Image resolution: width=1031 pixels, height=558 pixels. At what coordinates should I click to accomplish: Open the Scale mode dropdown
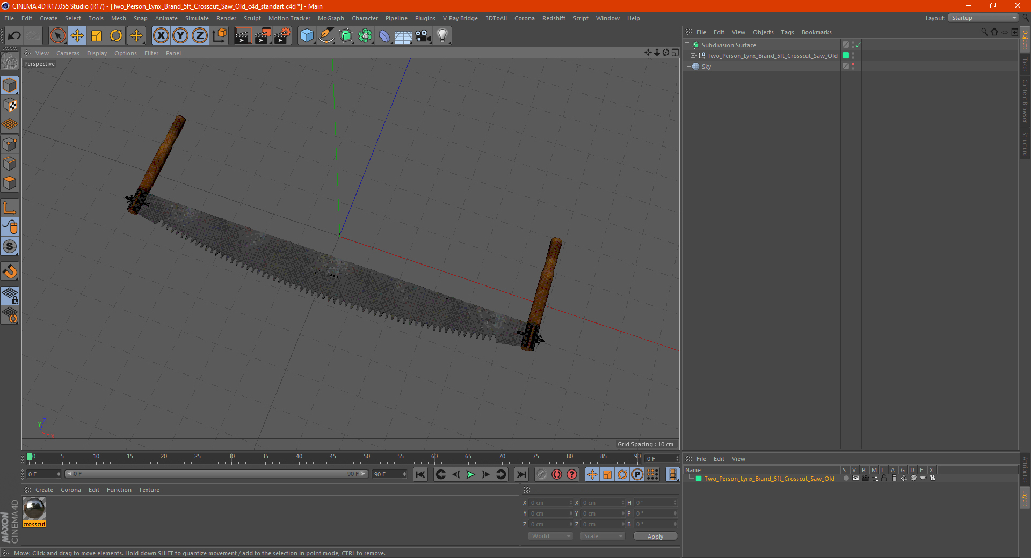[602, 536]
